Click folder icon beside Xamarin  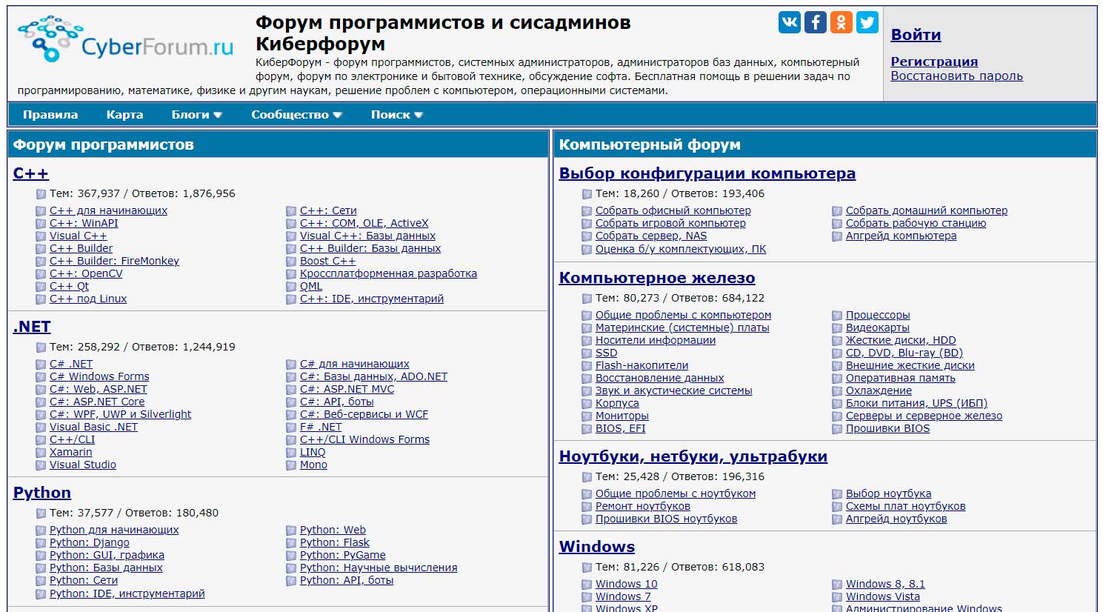41,453
